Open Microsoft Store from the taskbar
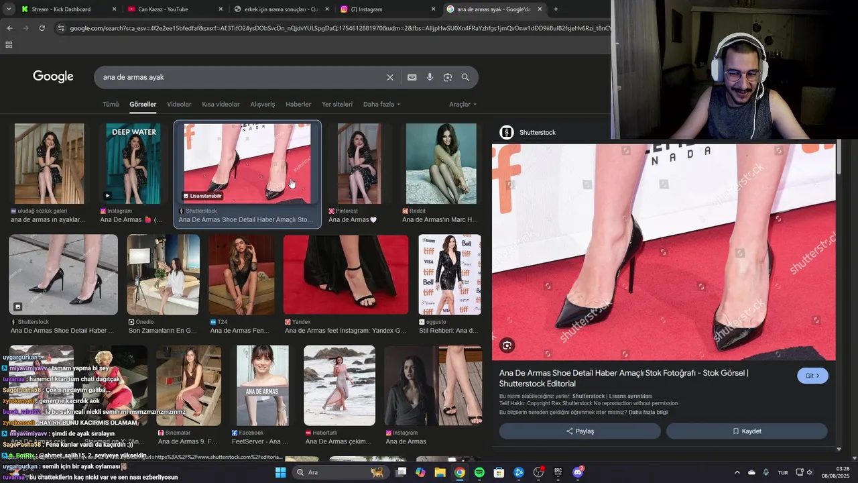 [x=499, y=472]
